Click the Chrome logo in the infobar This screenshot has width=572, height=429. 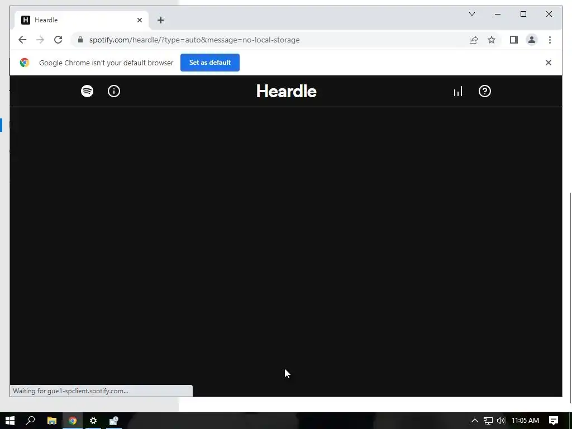[x=25, y=63]
